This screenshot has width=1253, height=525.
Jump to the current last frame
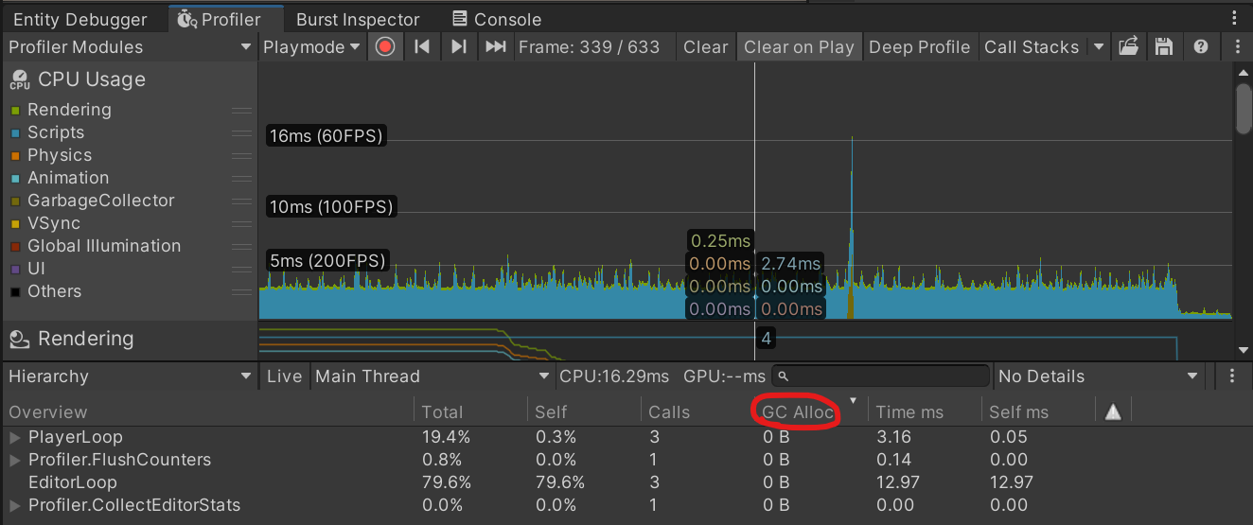click(x=495, y=47)
